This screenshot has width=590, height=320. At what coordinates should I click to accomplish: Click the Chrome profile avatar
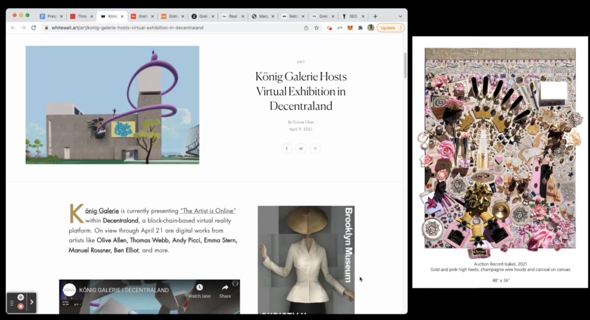point(370,28)
